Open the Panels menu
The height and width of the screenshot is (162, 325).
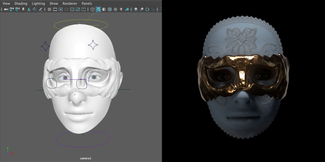point(87,3)
